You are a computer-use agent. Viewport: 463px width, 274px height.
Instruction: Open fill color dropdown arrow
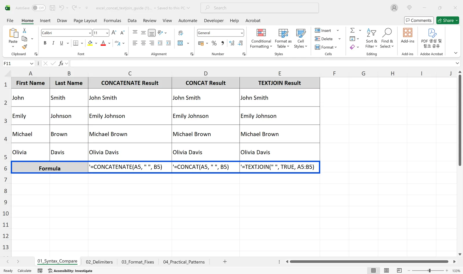click(x=96, y=43)
